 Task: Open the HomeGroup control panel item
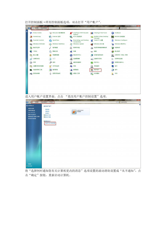pos(35,37)
